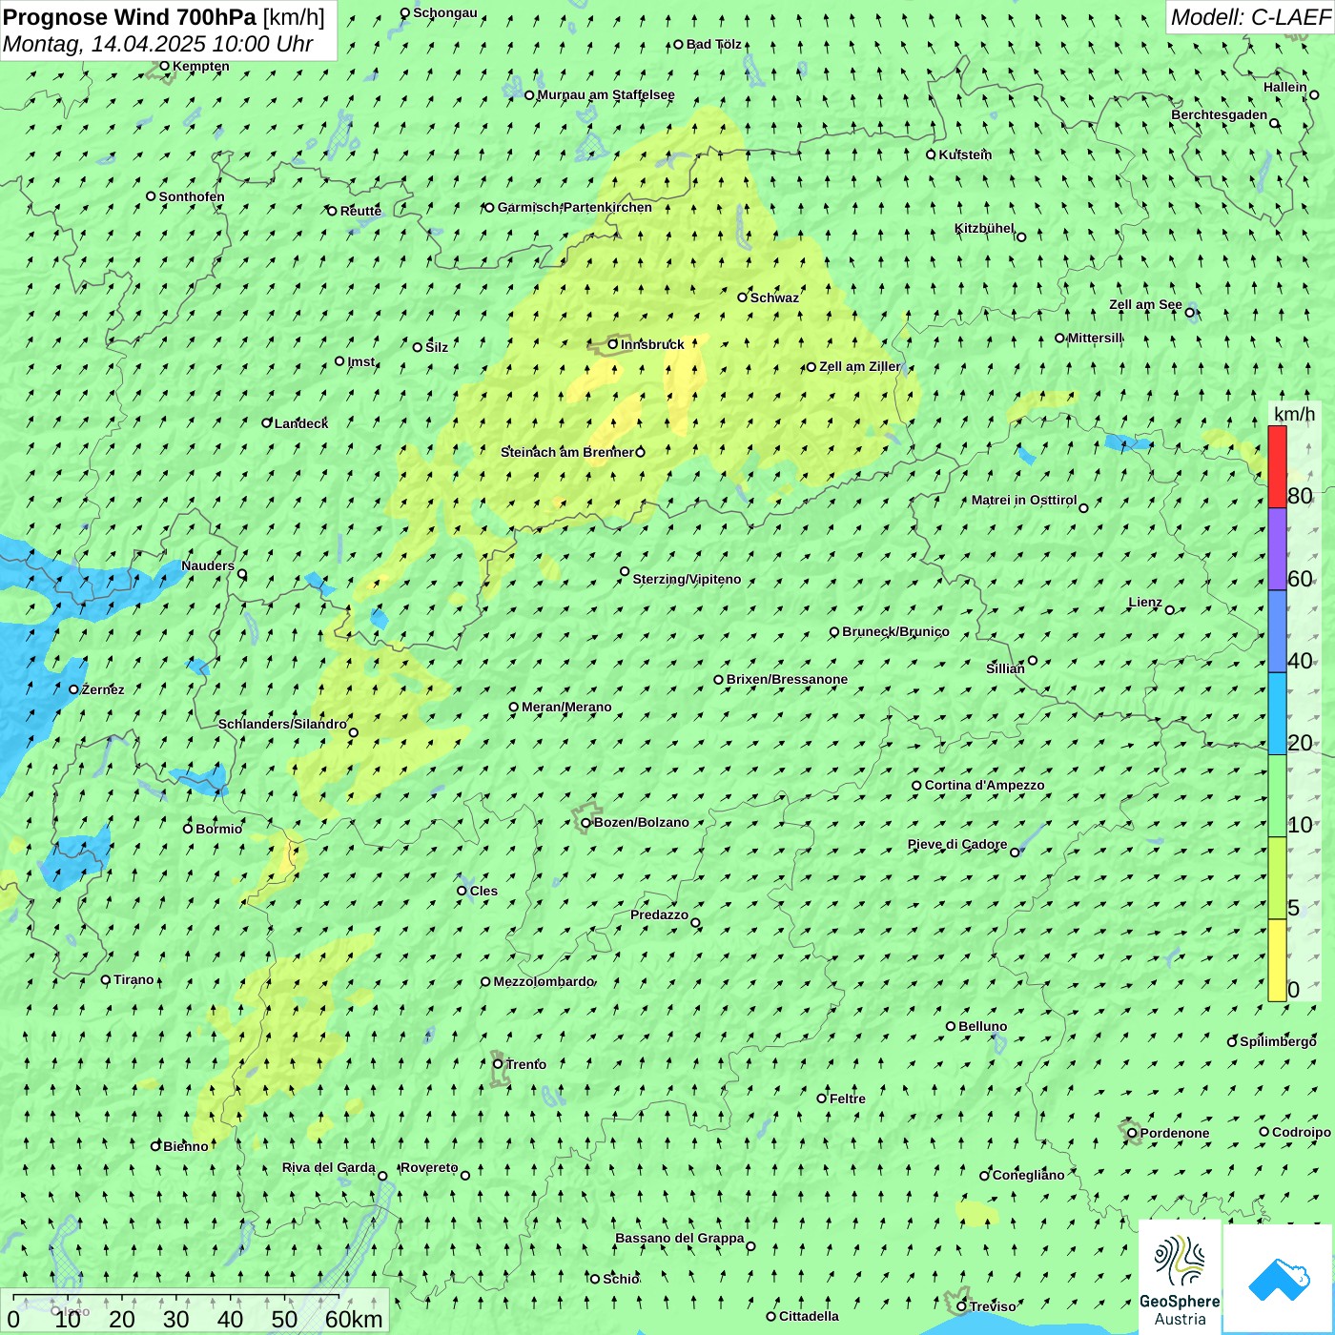The height and width of the screenshot is (1335, 1335).
Task: Click the 'Prognose Wind 700hPa' title
Action: tap(130, 17)
